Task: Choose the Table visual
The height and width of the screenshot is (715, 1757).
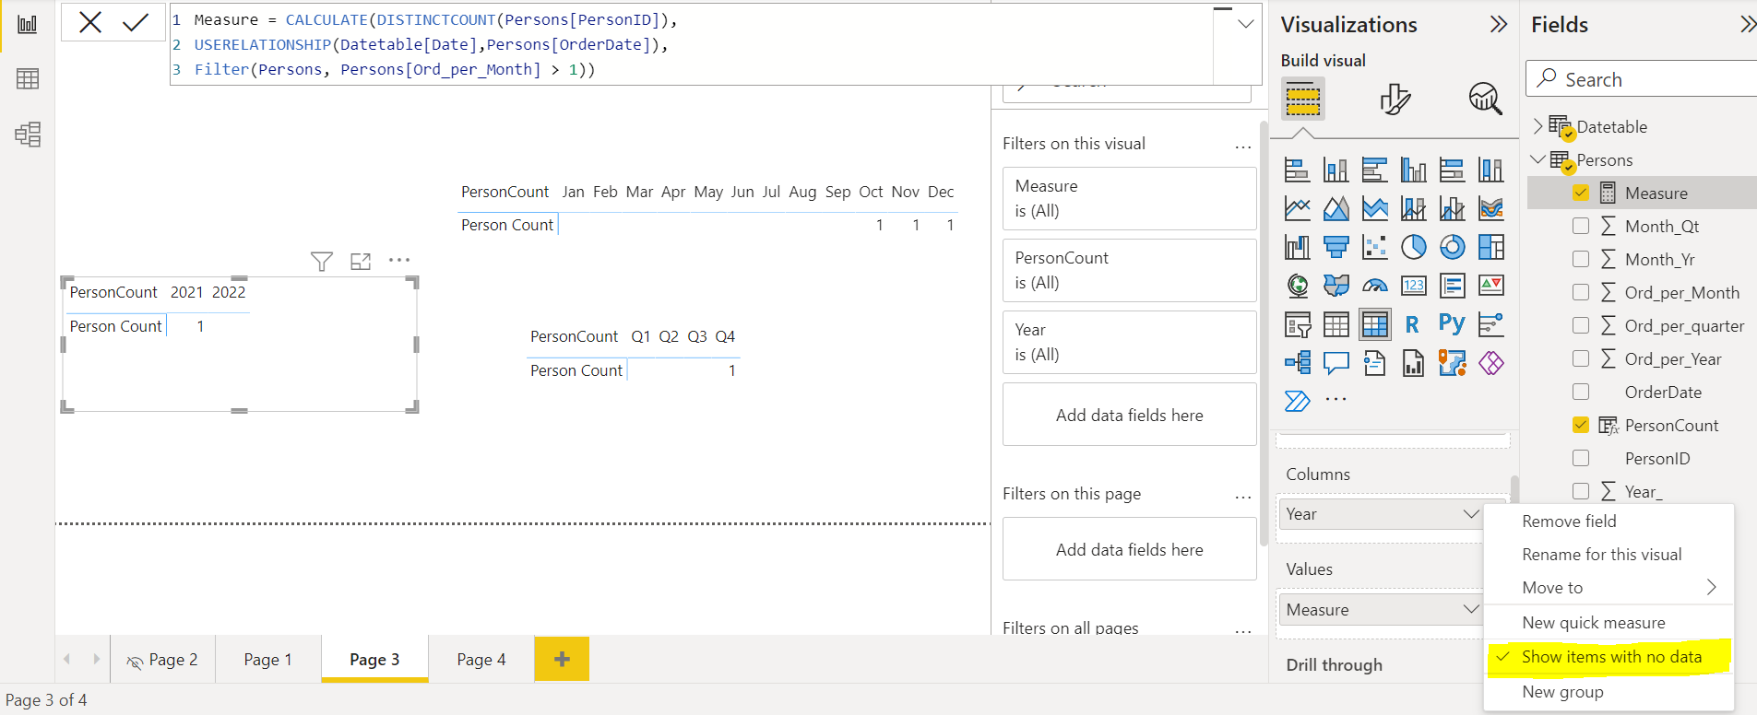Action: (x=1336, y=324)
